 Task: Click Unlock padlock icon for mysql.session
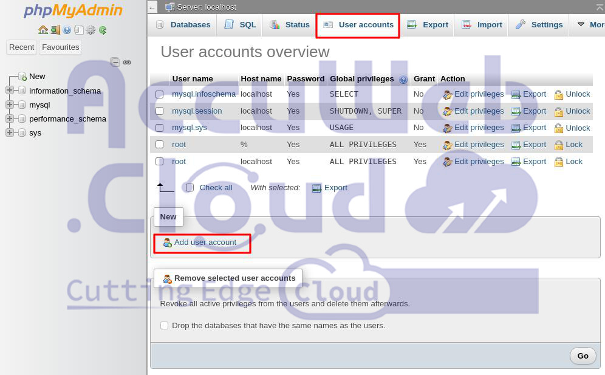(x=559, y=112)
